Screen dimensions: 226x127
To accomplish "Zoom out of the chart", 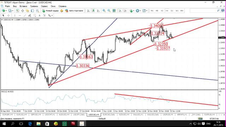I will pyautogui.click(x=109, y=11).
